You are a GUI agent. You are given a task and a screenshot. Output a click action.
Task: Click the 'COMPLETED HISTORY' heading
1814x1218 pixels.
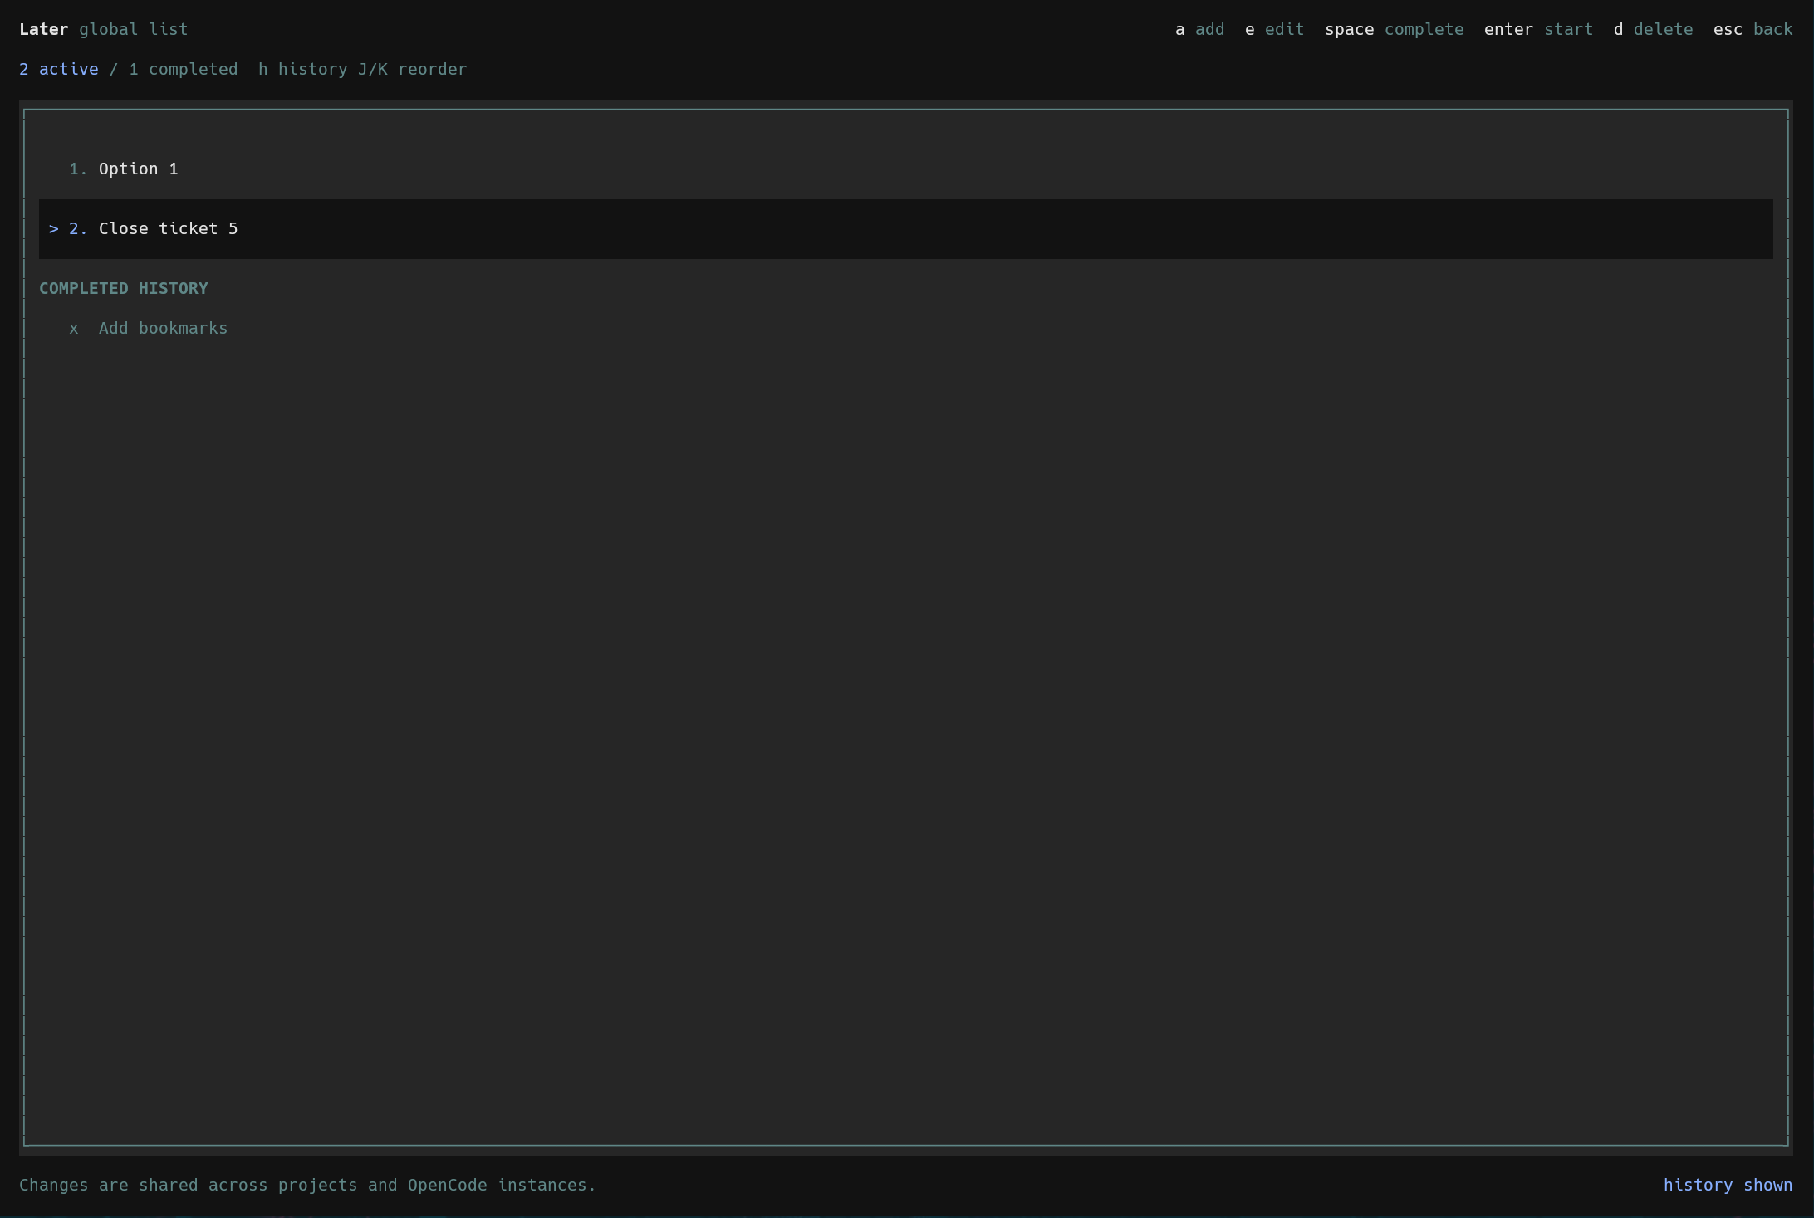coord(124,289)
